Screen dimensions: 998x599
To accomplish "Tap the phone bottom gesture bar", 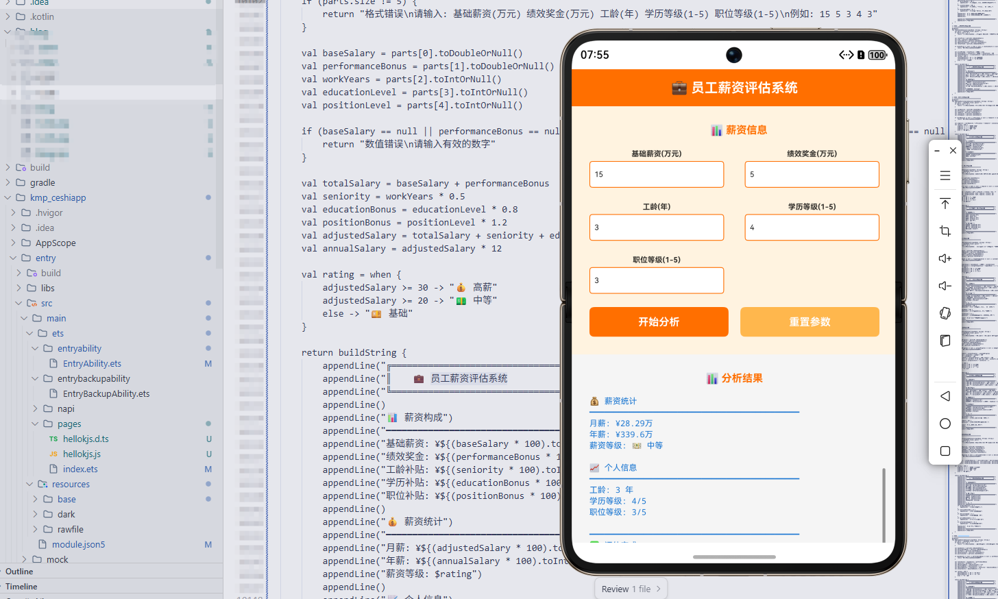I will click(734, 557).
